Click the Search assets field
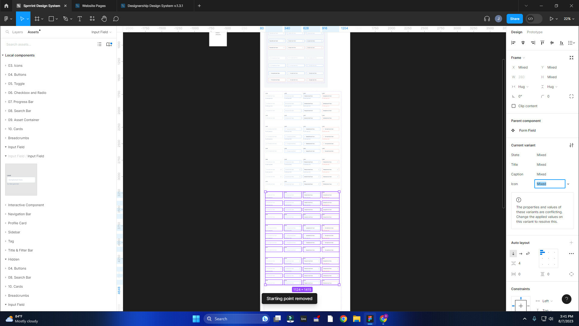 click(x=48, y=44)
